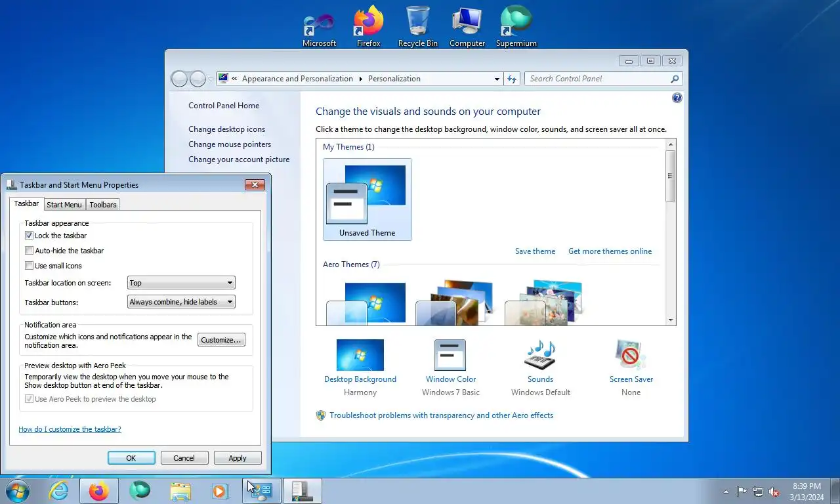This screenshot has width=840, height=504.
Task: Open Taskbar location on screen dropdown
Action: tap(181, 283)
